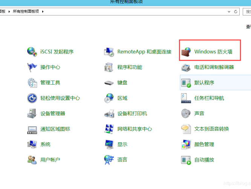Image resolution: width=251 pixels, height=189 pixels.
Task: Click the 自动播放 icon
Action: pos(186,160)
